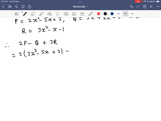Select the thickest stroke width option

(132, 14)
